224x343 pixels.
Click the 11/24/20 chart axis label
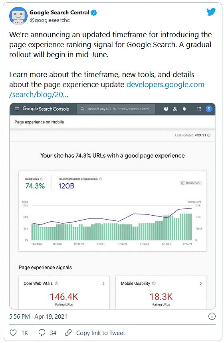point(36,244)
